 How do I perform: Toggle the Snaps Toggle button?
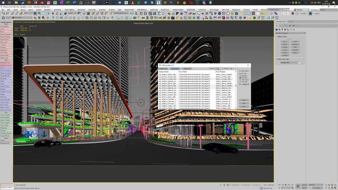click(93, 13)
